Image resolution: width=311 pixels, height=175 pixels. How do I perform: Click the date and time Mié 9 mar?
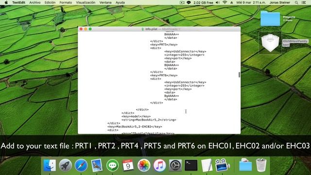coord(251,2)
